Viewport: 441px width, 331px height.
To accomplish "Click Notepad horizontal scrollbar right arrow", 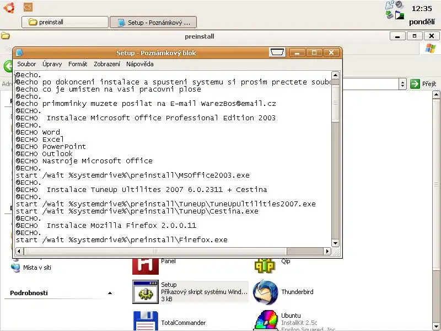I will [x=327, y=251].
